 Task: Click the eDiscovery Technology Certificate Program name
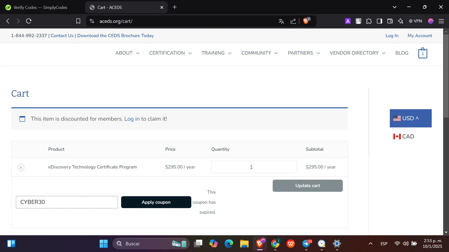[x=92, y=167]
